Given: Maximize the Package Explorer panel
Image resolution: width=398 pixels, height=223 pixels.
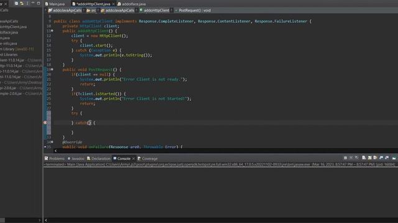Looking at the screenshot, I should pos(39,3).
